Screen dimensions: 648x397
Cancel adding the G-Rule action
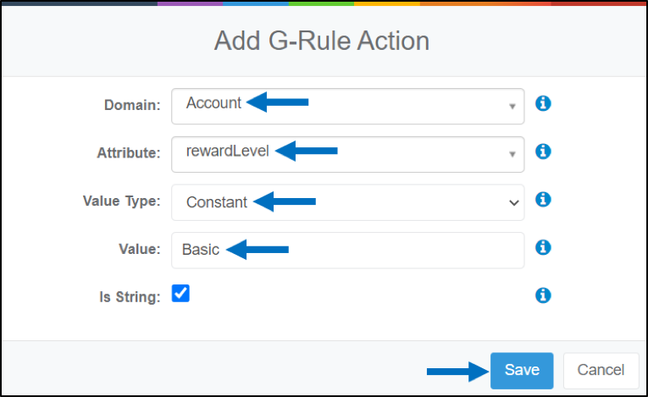coord(601,371)
